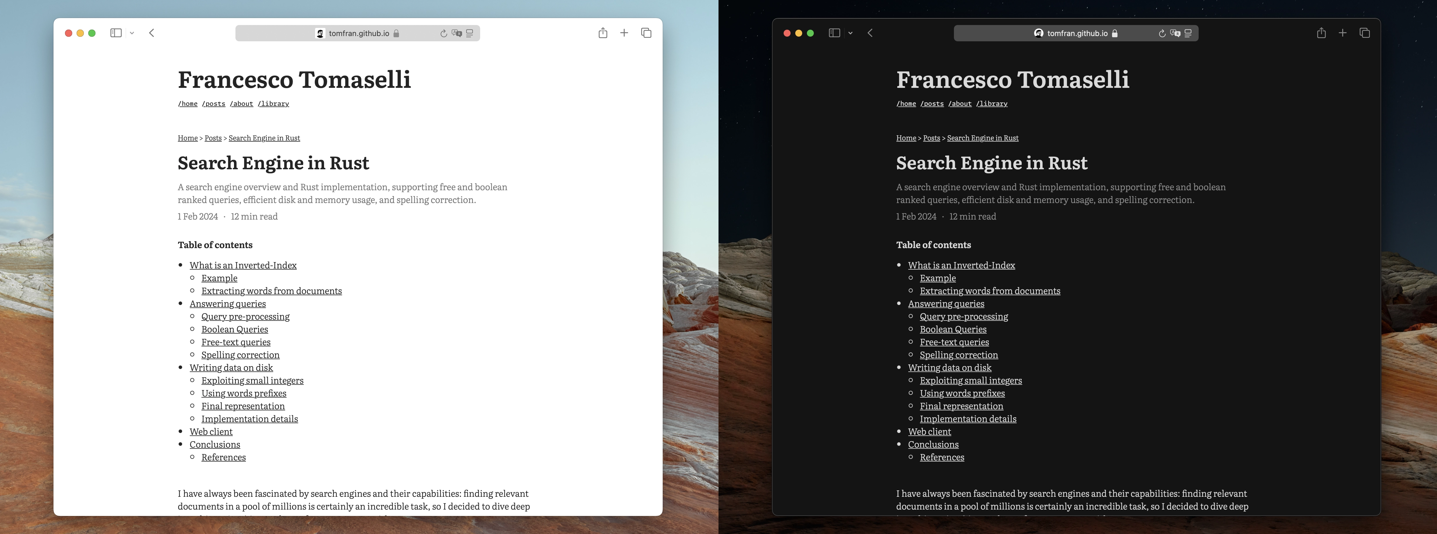Toggle sidebar in light Safari window

[116, 33]
